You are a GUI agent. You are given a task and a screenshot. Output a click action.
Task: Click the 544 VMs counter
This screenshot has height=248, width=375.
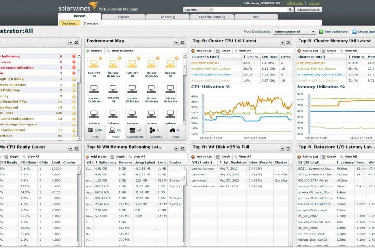tap(95, 133)
